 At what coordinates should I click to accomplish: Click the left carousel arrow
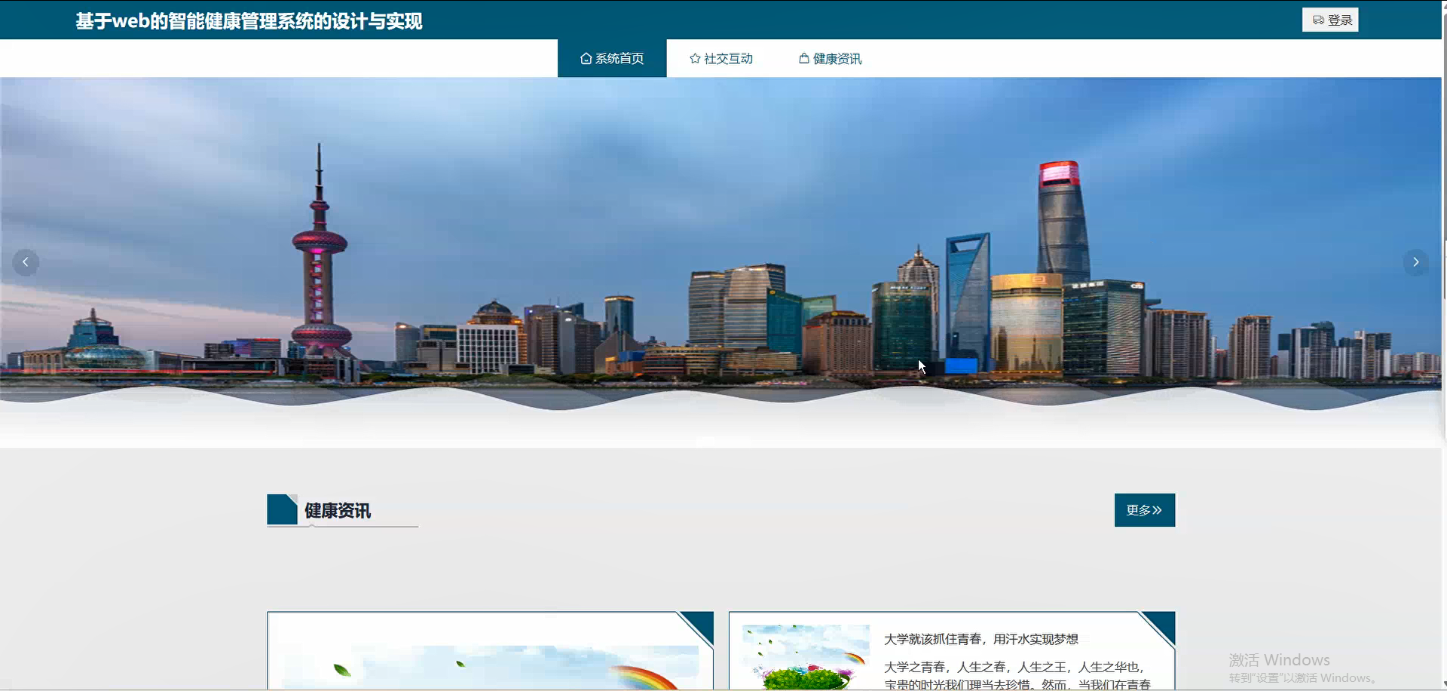click(x=25, y=261)
